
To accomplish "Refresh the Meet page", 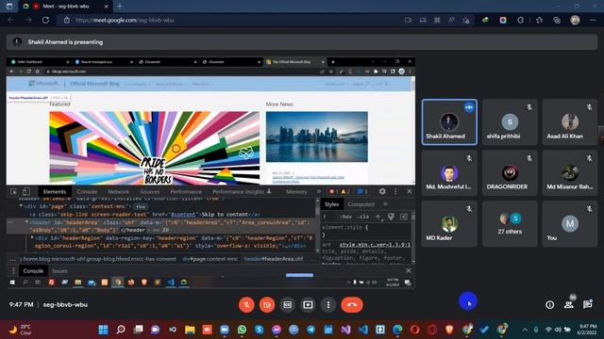I will coord(45,20).
